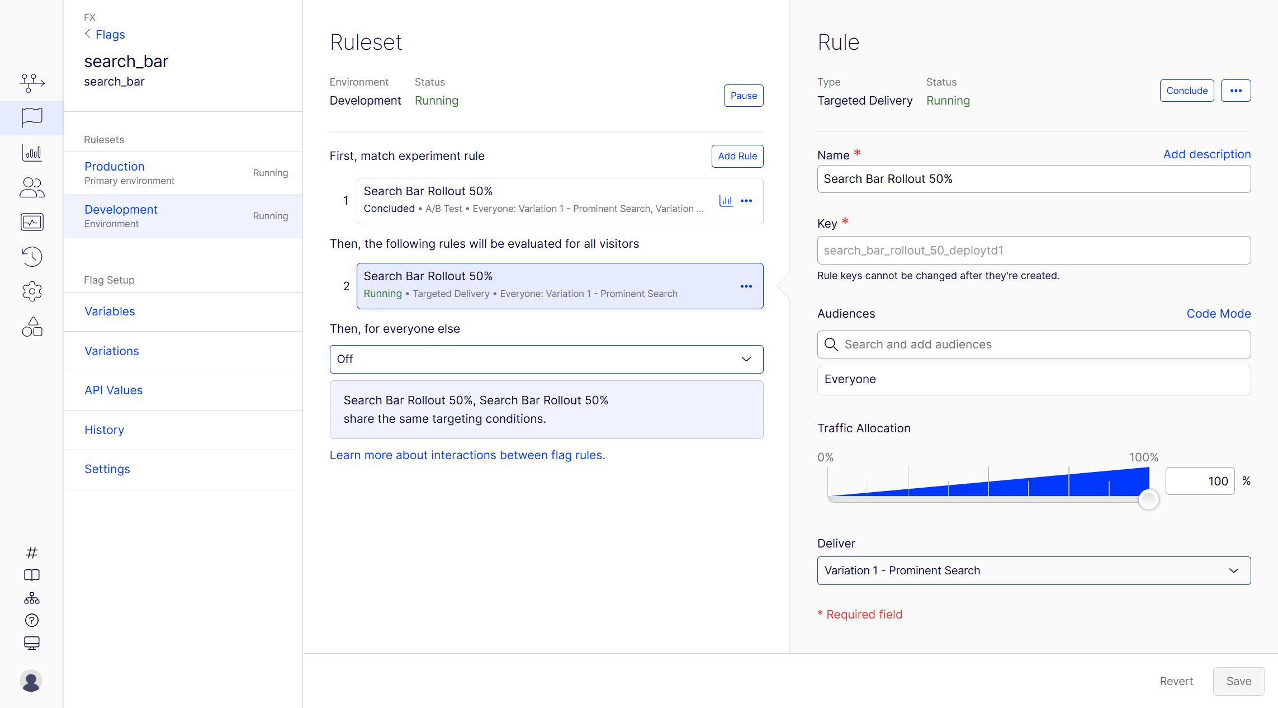Open more options for rule 2

point(746,286)
